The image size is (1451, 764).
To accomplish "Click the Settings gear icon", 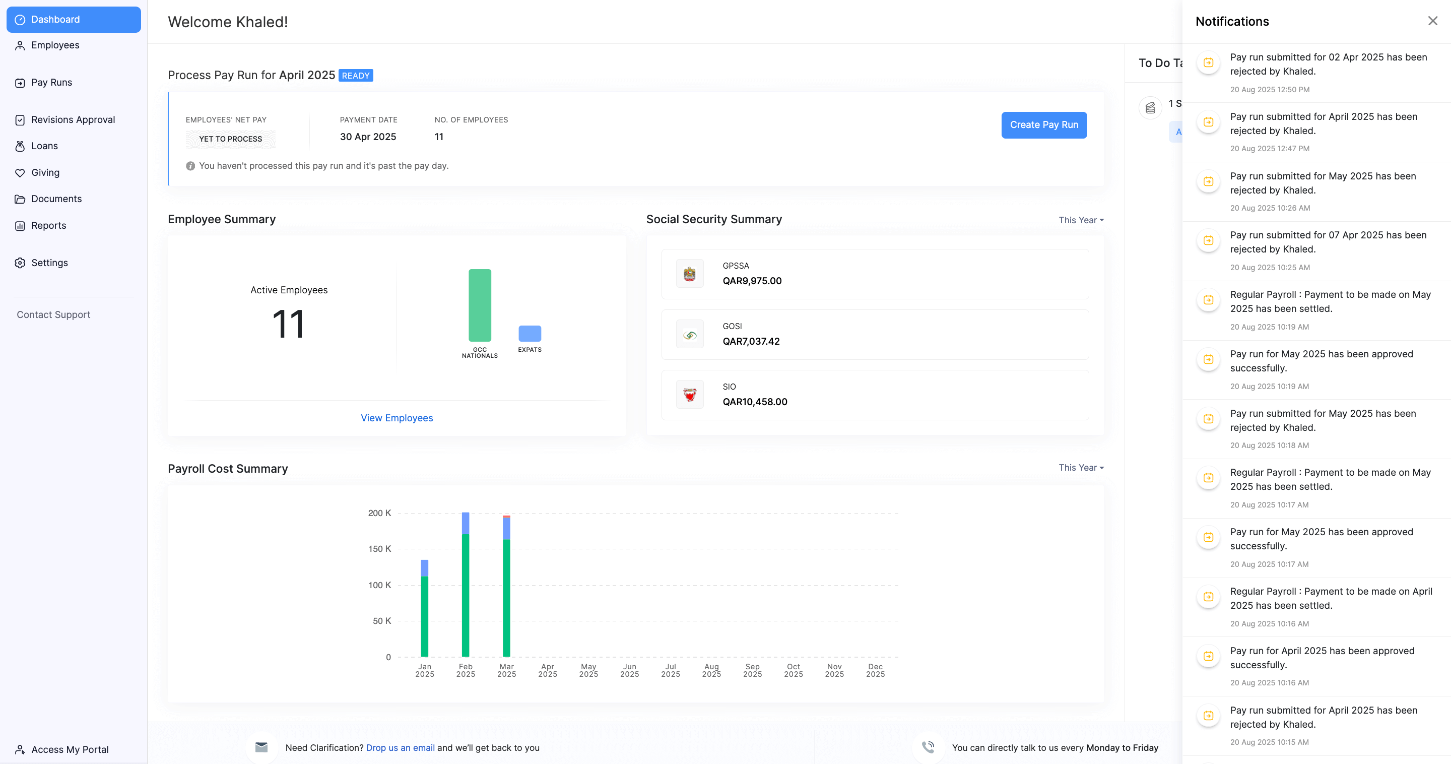I will pyautogui.click(x=20, y=263).
